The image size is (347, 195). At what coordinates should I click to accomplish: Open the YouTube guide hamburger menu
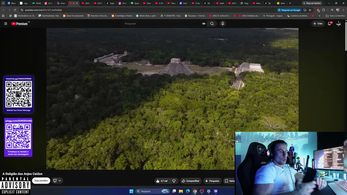5,24
